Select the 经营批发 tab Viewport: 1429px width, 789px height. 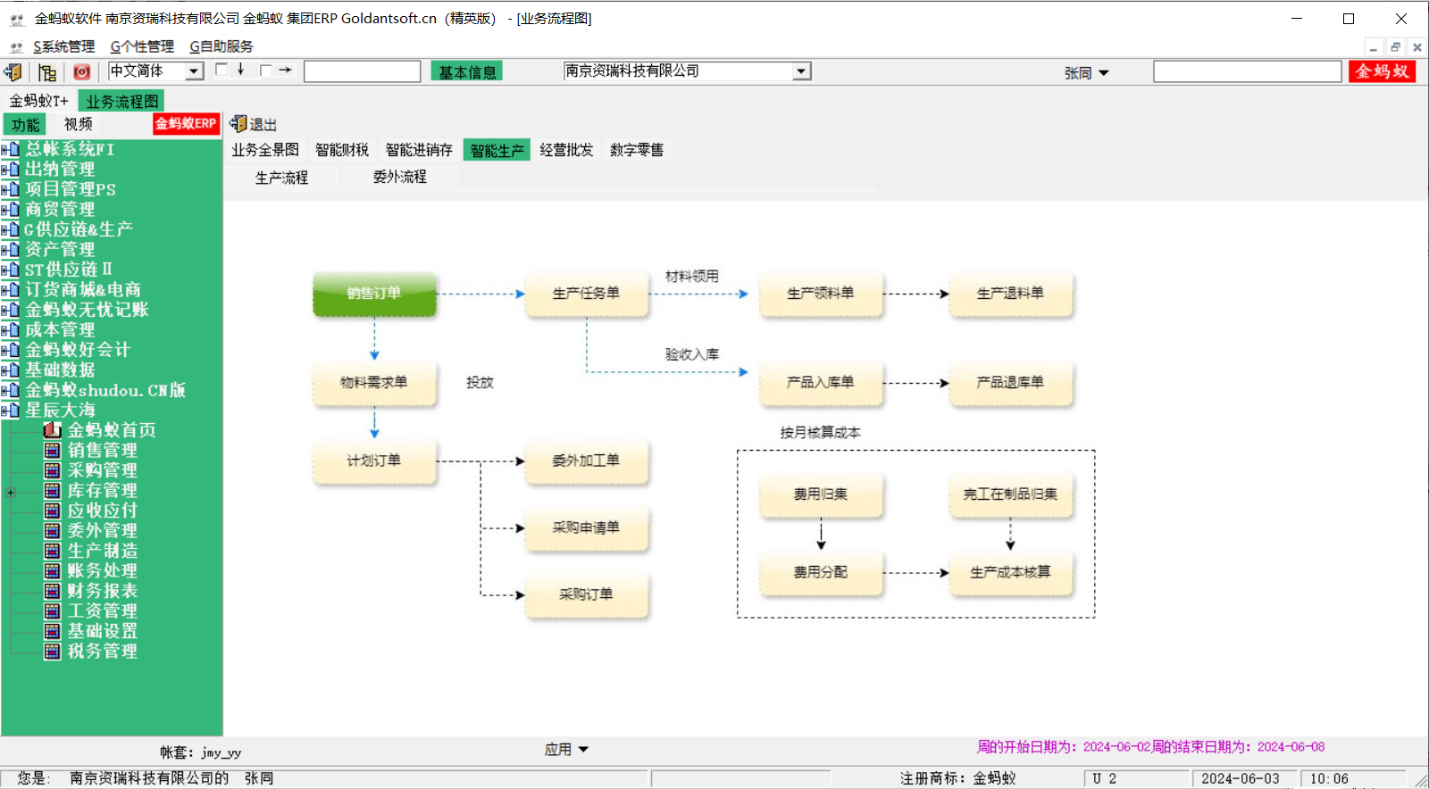click(566, 150)
